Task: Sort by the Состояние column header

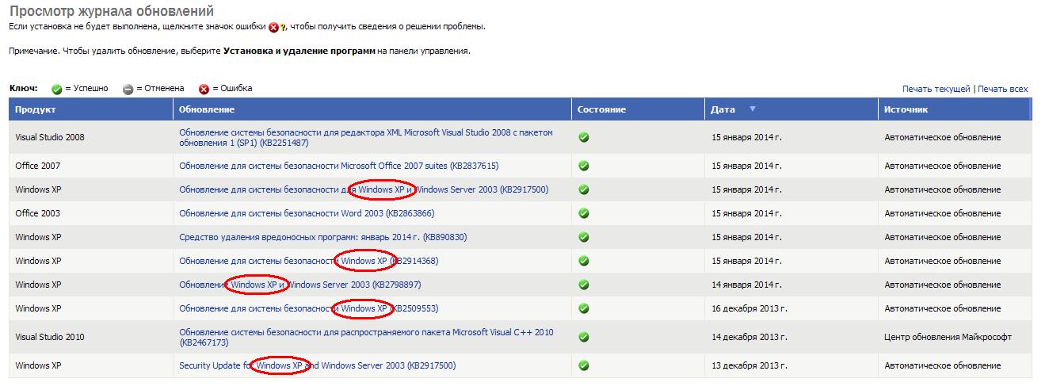Action: (601, 109)
